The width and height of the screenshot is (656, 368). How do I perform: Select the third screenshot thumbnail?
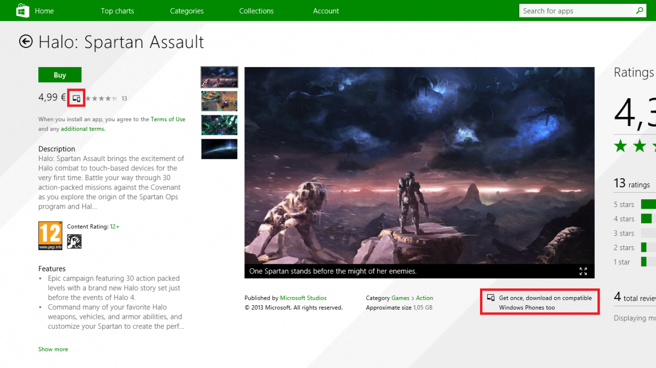coord(219,125)
